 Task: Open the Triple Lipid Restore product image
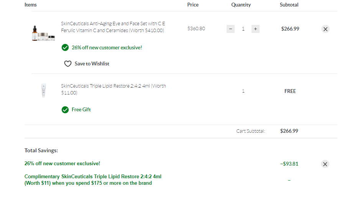43,91
